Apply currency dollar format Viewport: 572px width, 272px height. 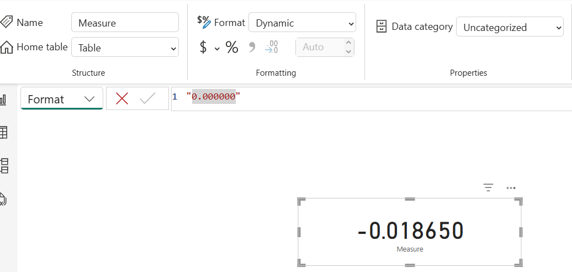(x=203, y=47)
